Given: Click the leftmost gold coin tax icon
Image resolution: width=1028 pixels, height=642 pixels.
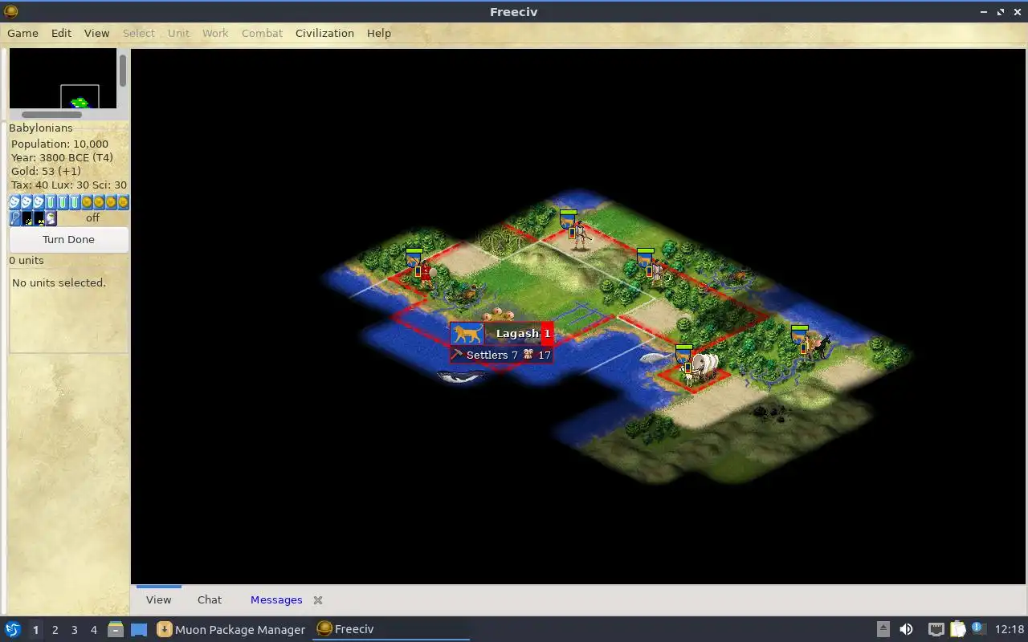Looking at the screenshot, I should [87, 202].
